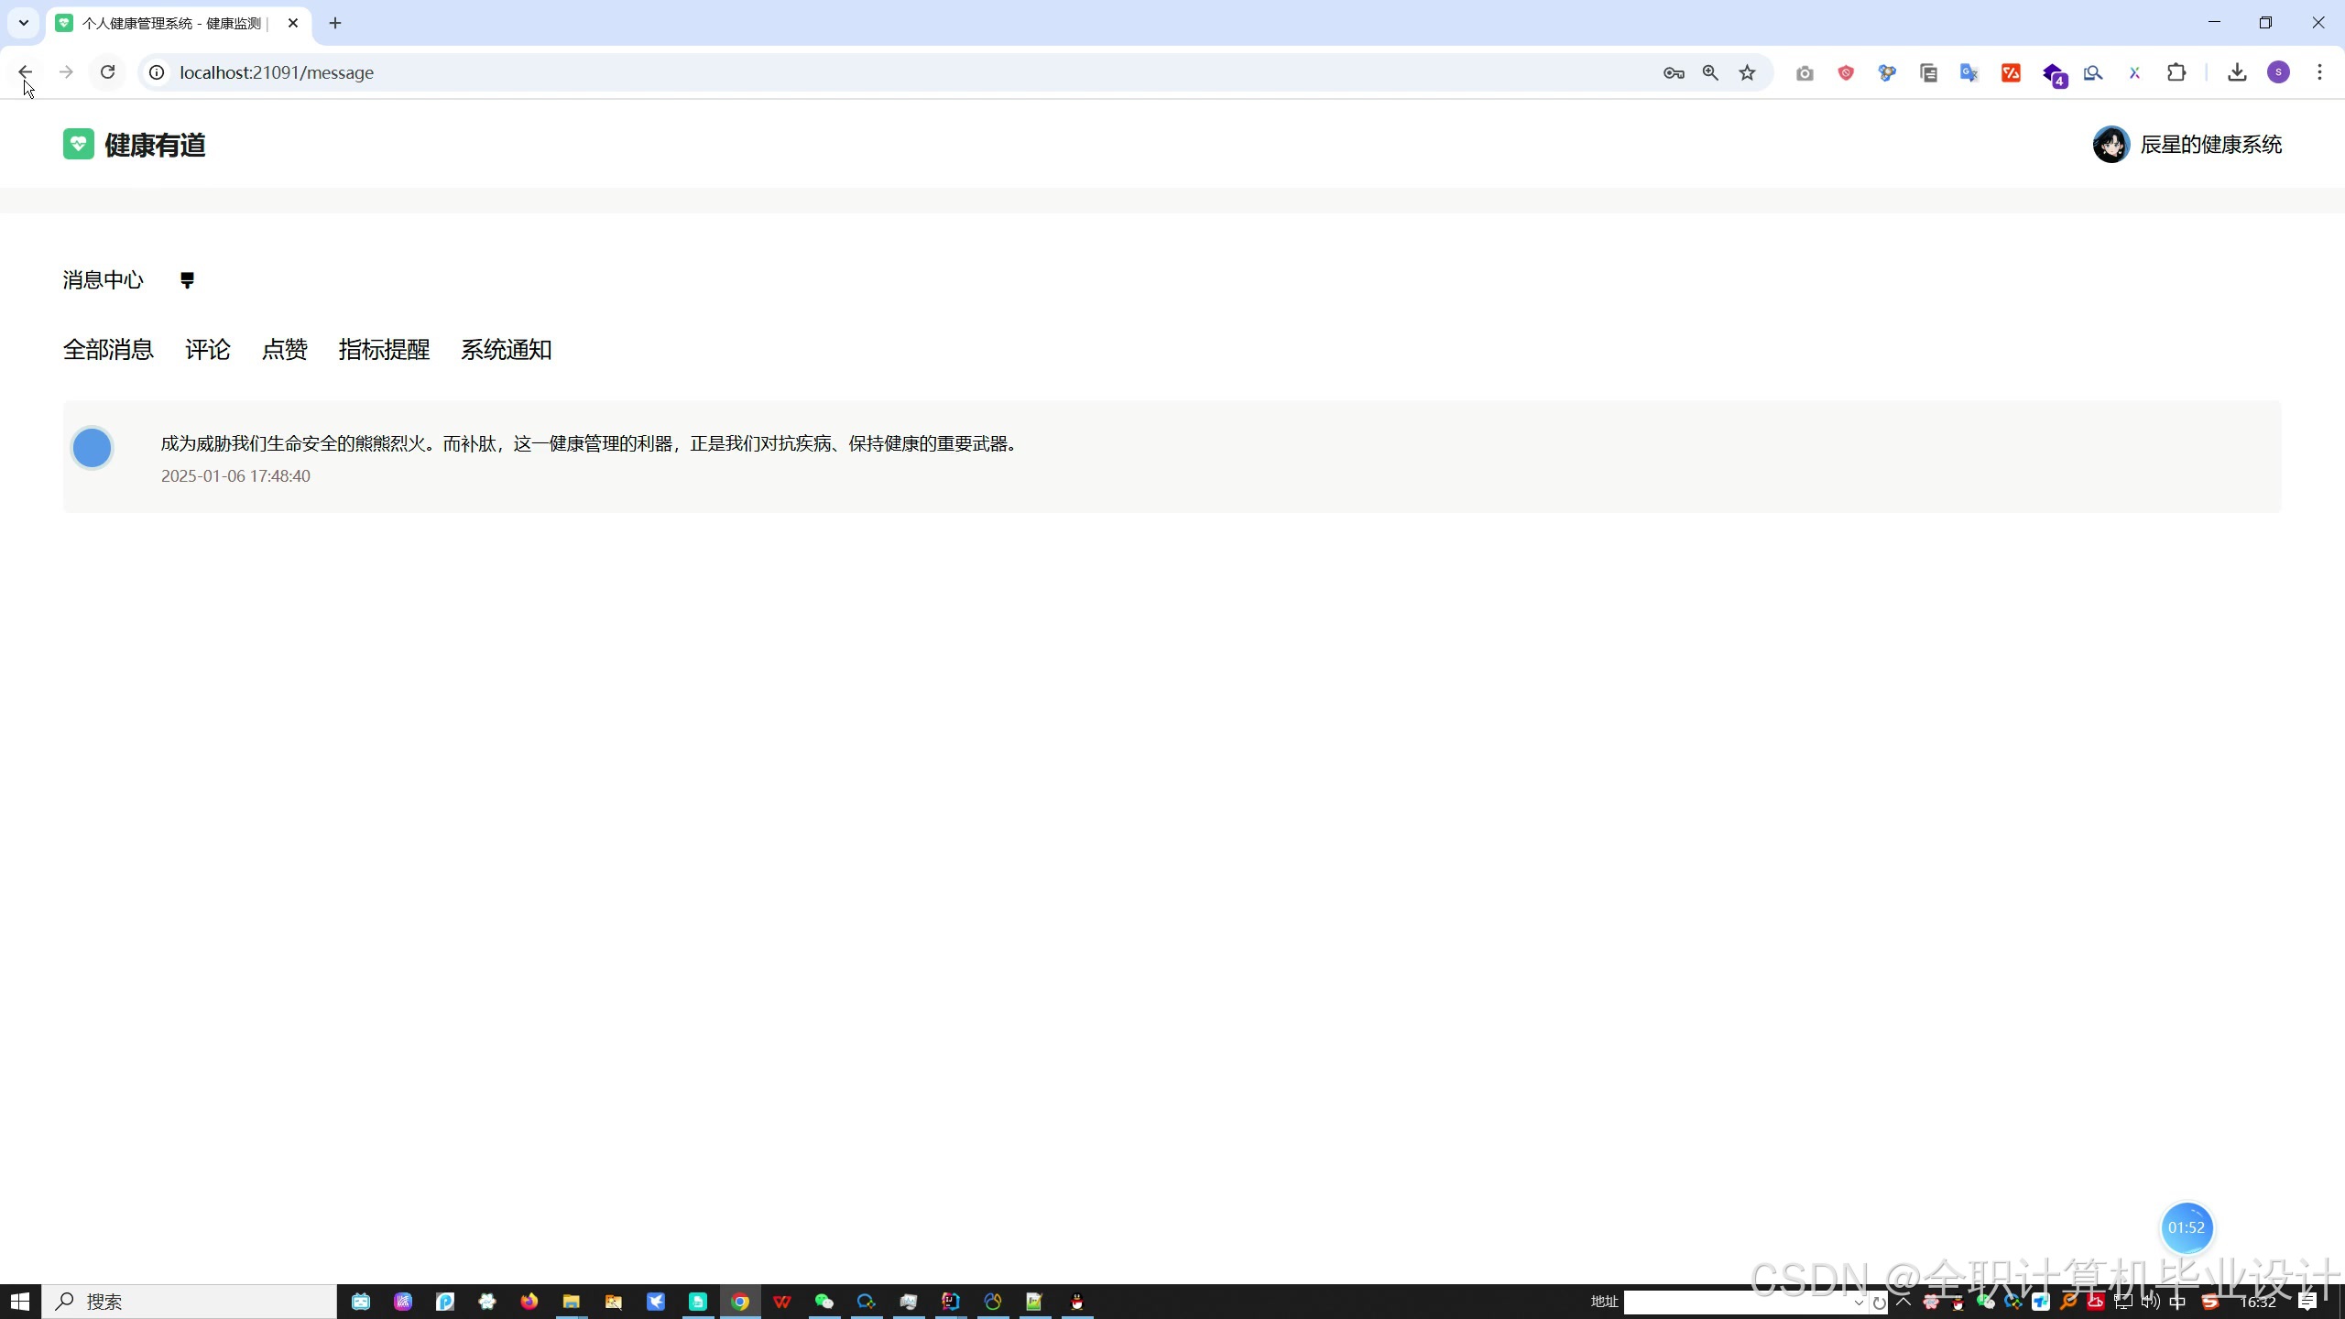Click the bookmark star icon

point(1748,72)
